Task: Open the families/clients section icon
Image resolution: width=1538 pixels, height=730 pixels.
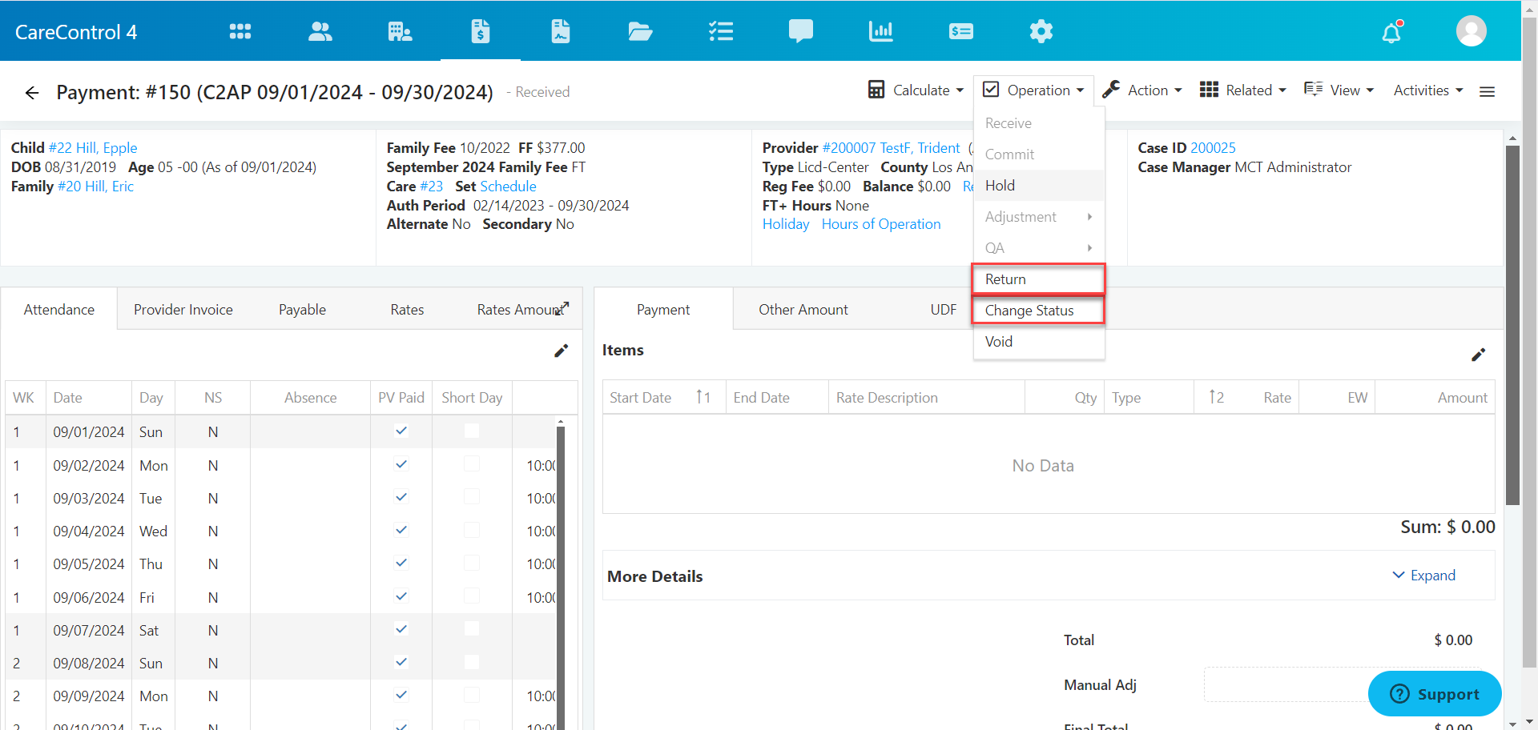Action: pyautogui.click(x=320, y=30)
